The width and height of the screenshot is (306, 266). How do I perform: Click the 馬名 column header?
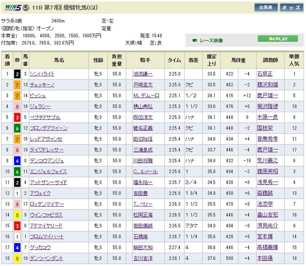[x=59, y=60]
